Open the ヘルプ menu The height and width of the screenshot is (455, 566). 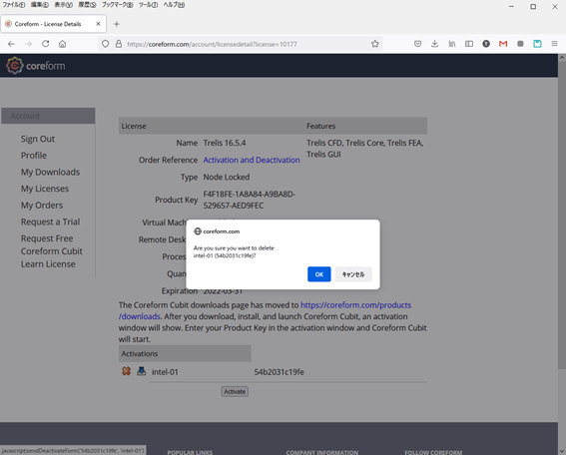pos(174,5)
